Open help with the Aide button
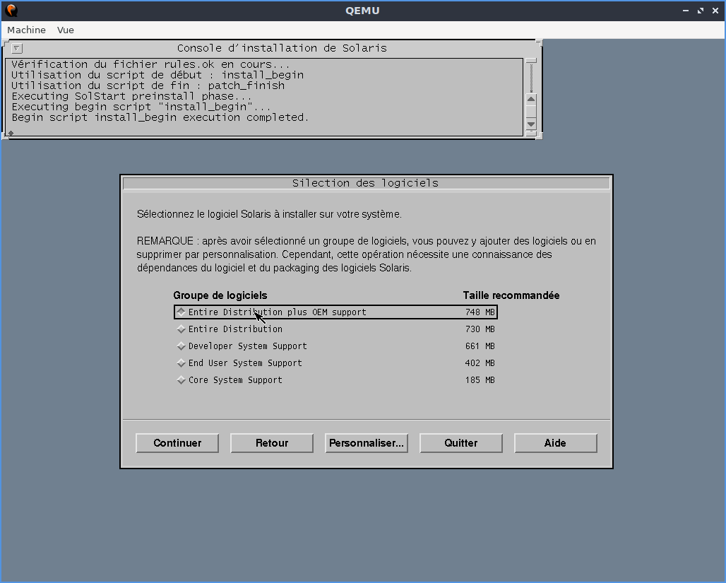The image size is (726, 583). [x=555, y=443]
